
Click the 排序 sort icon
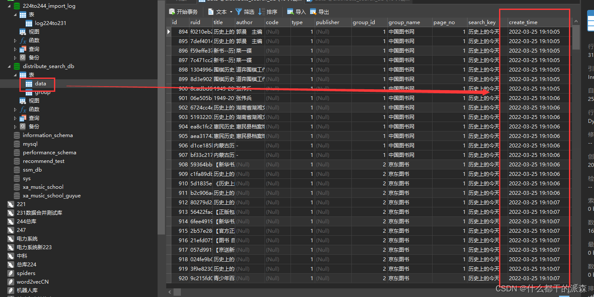pyautogui.click(x=262, y=12)
